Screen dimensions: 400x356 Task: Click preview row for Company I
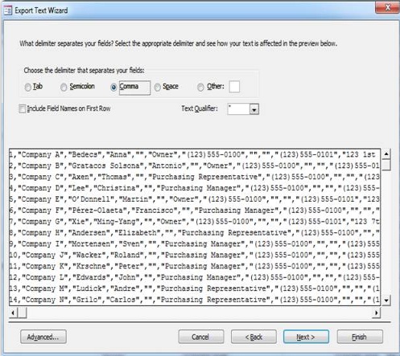coord(194,244)
